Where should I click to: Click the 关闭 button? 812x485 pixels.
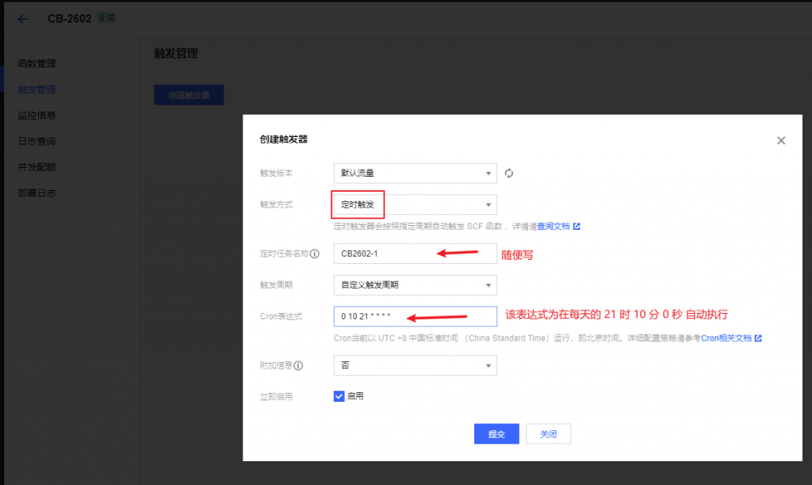pyautogui.click(x=549, y=433)
